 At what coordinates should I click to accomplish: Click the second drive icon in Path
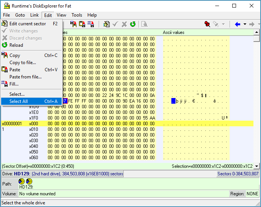[29, 181]
